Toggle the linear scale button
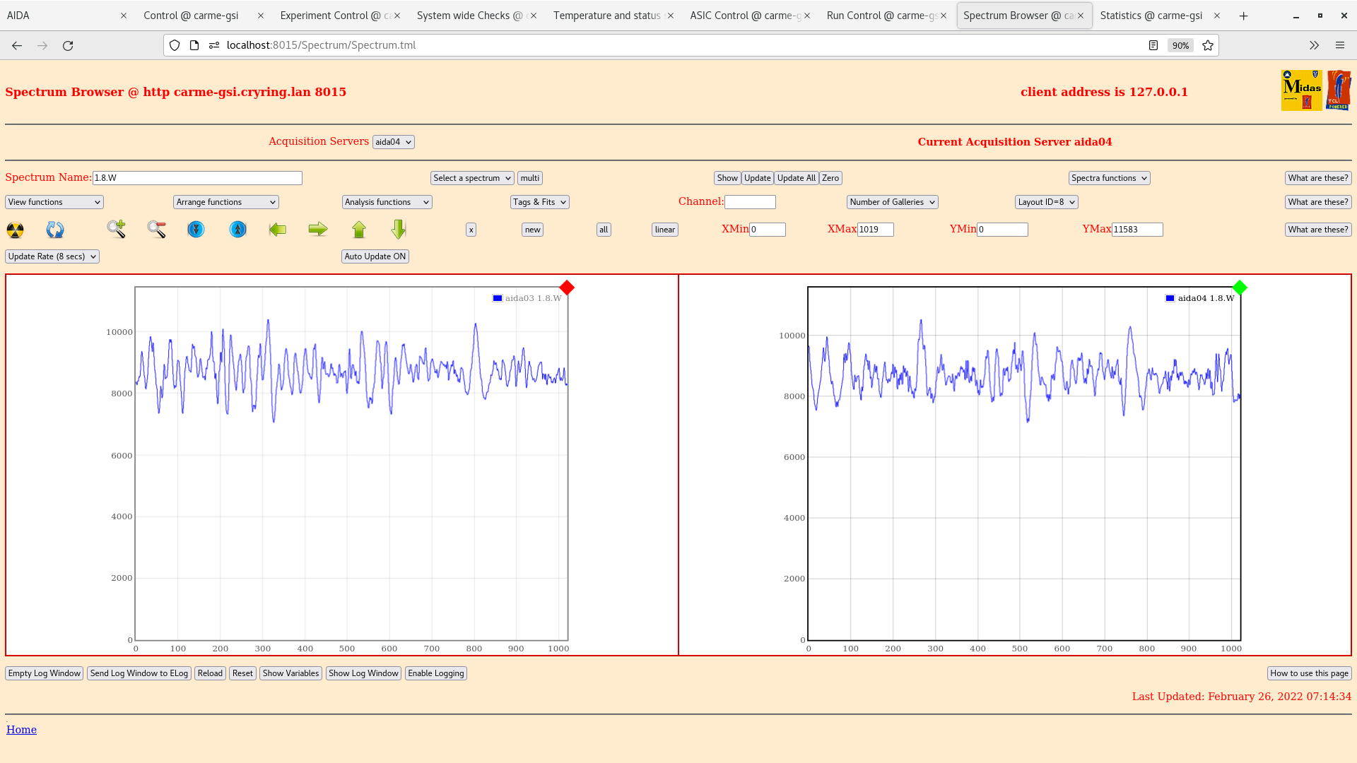This screenshot has width=1357, height=763. tap(664, 230)
